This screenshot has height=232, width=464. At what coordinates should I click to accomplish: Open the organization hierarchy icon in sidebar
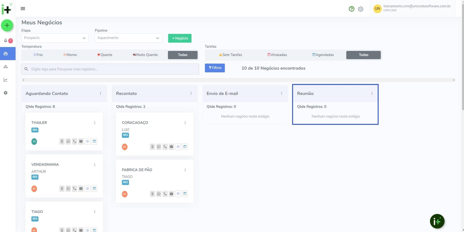click(x=6, y=67)
